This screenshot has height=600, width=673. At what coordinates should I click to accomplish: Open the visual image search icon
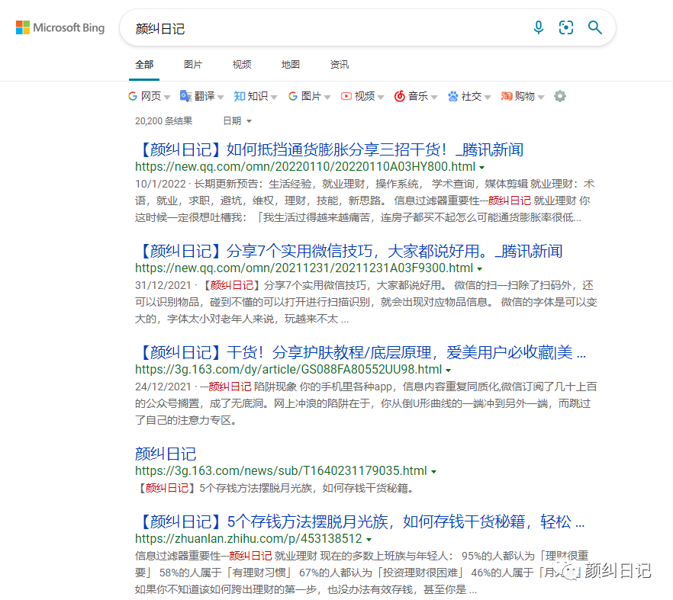[566, 27]
